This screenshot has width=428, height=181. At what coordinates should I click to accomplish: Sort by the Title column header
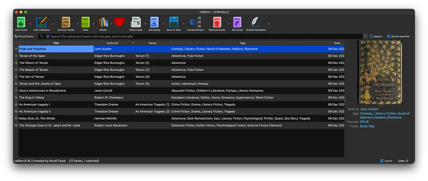(x=56, y=43)
